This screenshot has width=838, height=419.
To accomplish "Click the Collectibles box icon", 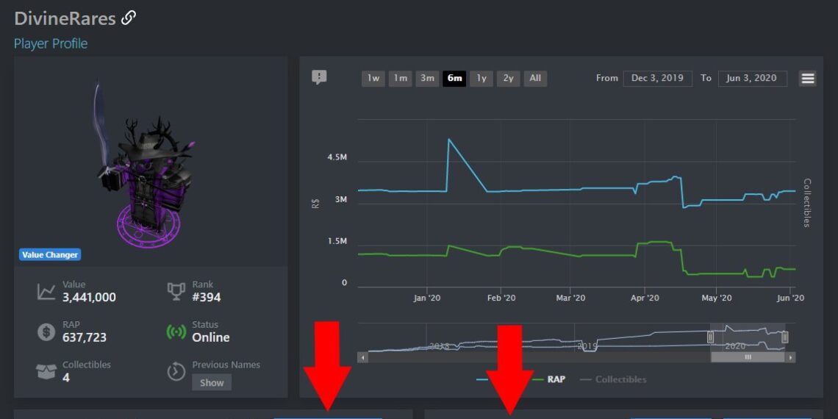I will [46, 371].
